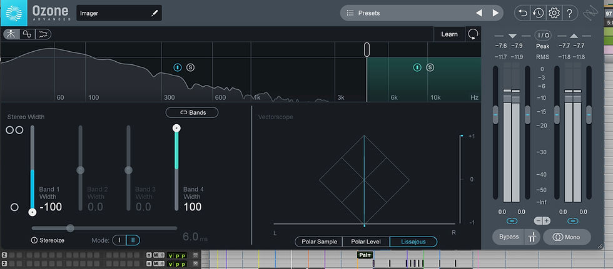Click the gain match icon beside Bypass

click(532, 237)
